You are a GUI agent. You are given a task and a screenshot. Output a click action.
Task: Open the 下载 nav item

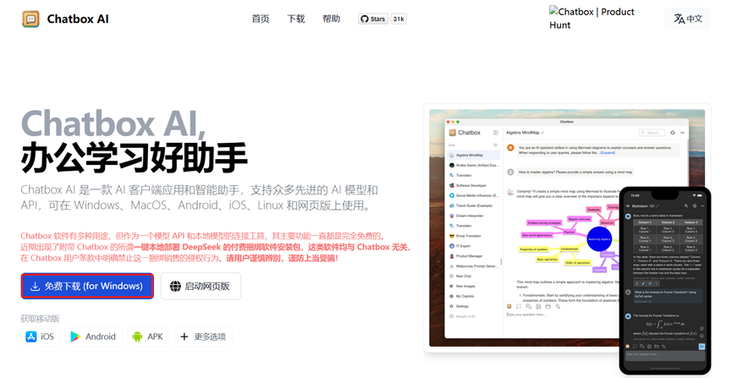pos(296,19)
